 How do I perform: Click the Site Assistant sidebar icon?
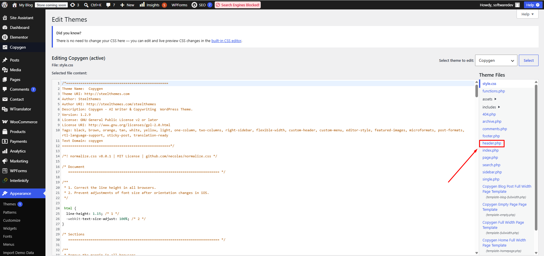pyautogui.click(x=5, y=18)
